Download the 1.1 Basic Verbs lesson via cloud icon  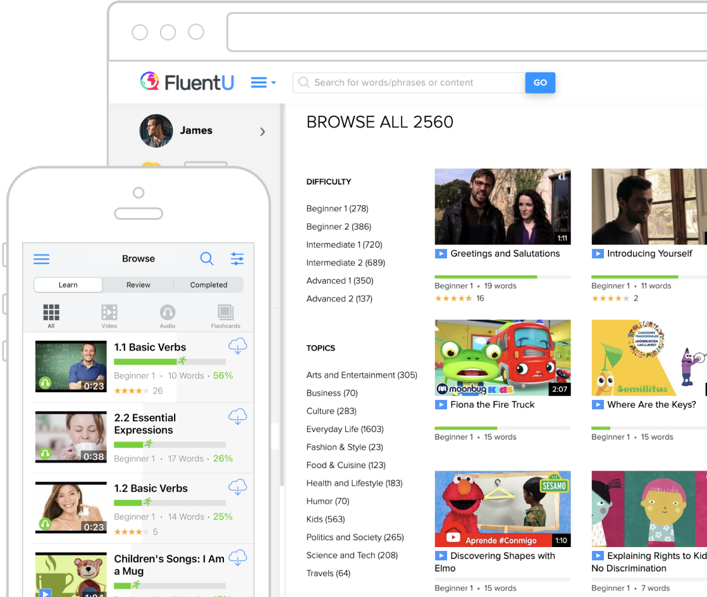tap(237, 346)
